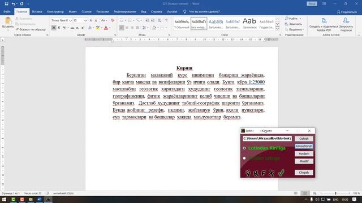Screen dimensions: 362x203
Task: Switch to the Вставка ribbon tab
Action: tap(37, 11)
